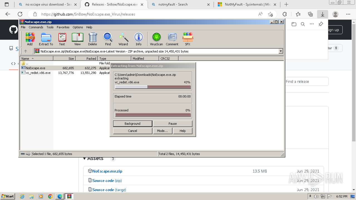Launch the Wizard wand tool

tap(123, 39)
